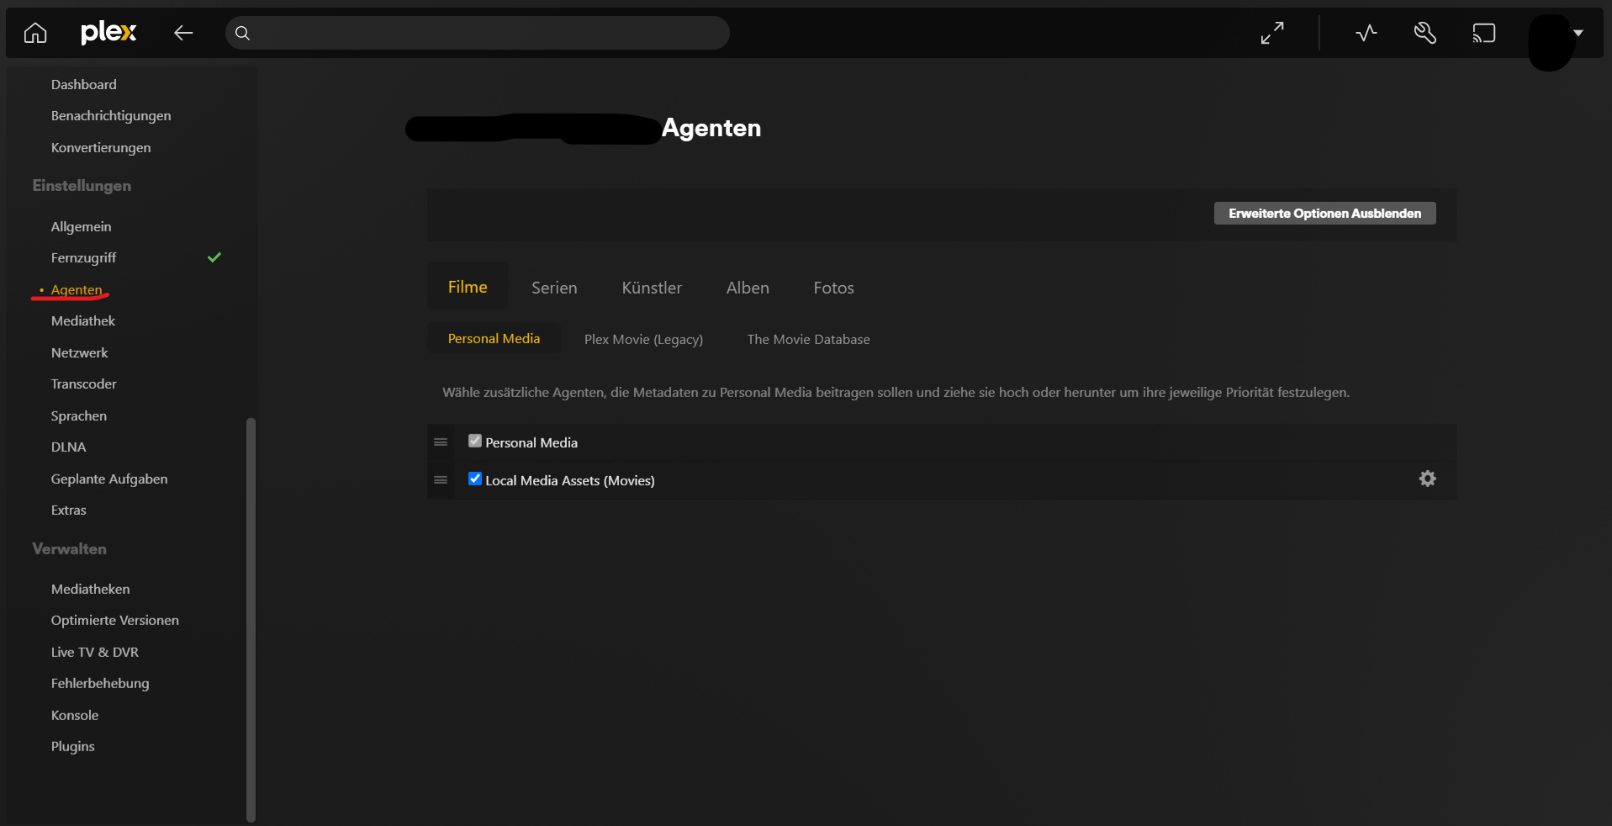Open Live TV & DVR
The height and width of the screenshot is (826, 1612).
click(94, 652)
